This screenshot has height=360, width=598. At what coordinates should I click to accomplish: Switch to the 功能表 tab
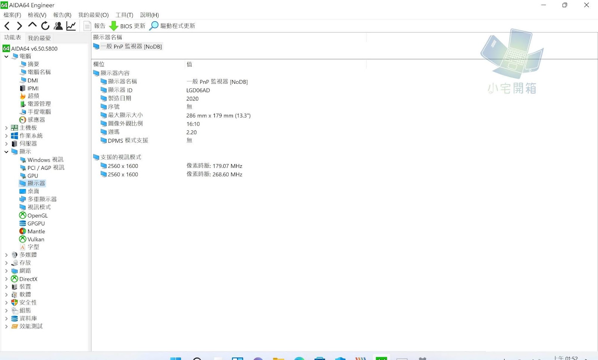[13, 37]
